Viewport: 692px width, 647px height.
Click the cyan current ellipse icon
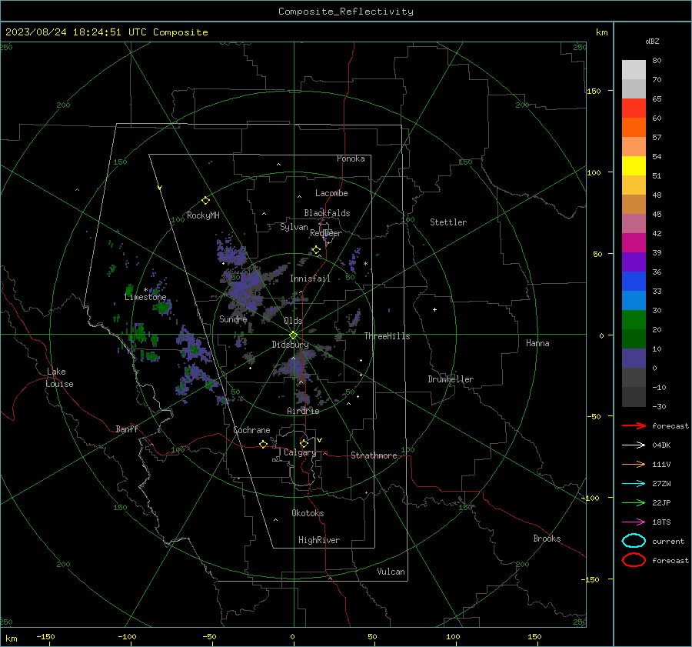(634, 541)
